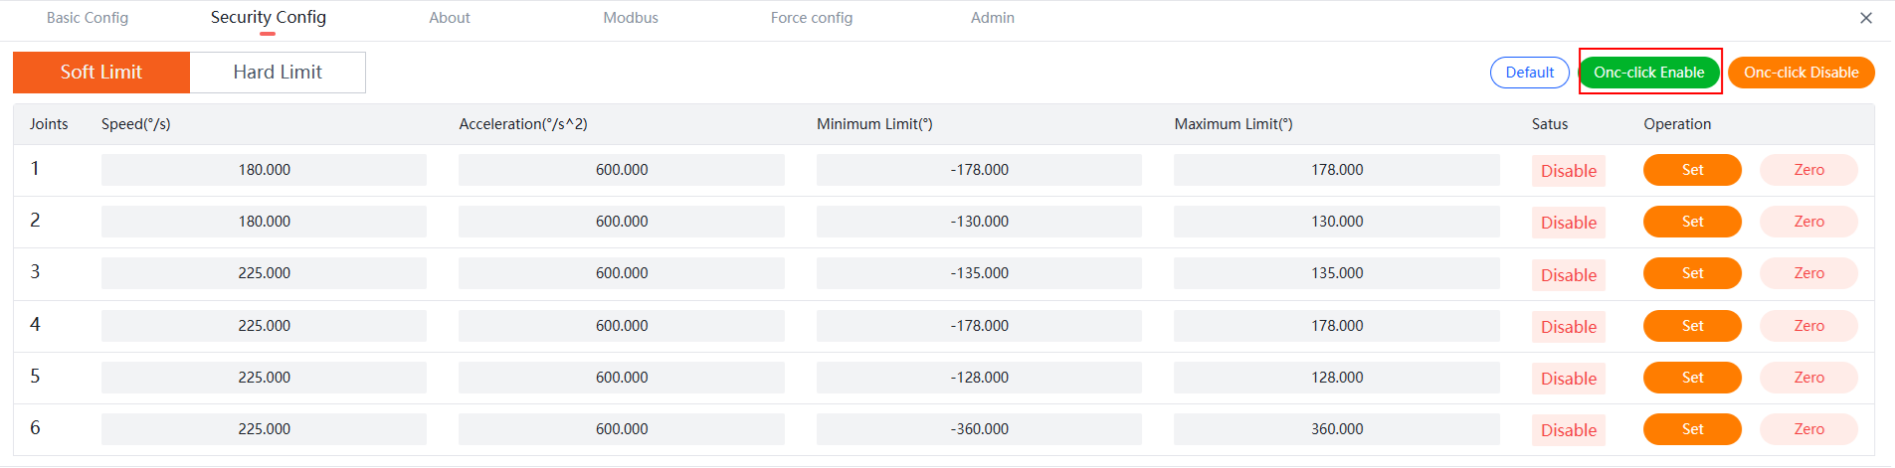Click Zero for joint 3
The height and width of the screenshot is (468, 1895).
[x=1808, y=273]
